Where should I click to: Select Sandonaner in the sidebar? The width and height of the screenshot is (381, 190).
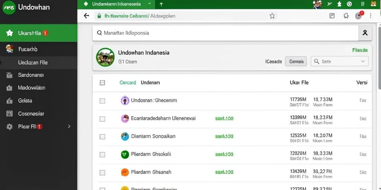[x=31, y=75]
